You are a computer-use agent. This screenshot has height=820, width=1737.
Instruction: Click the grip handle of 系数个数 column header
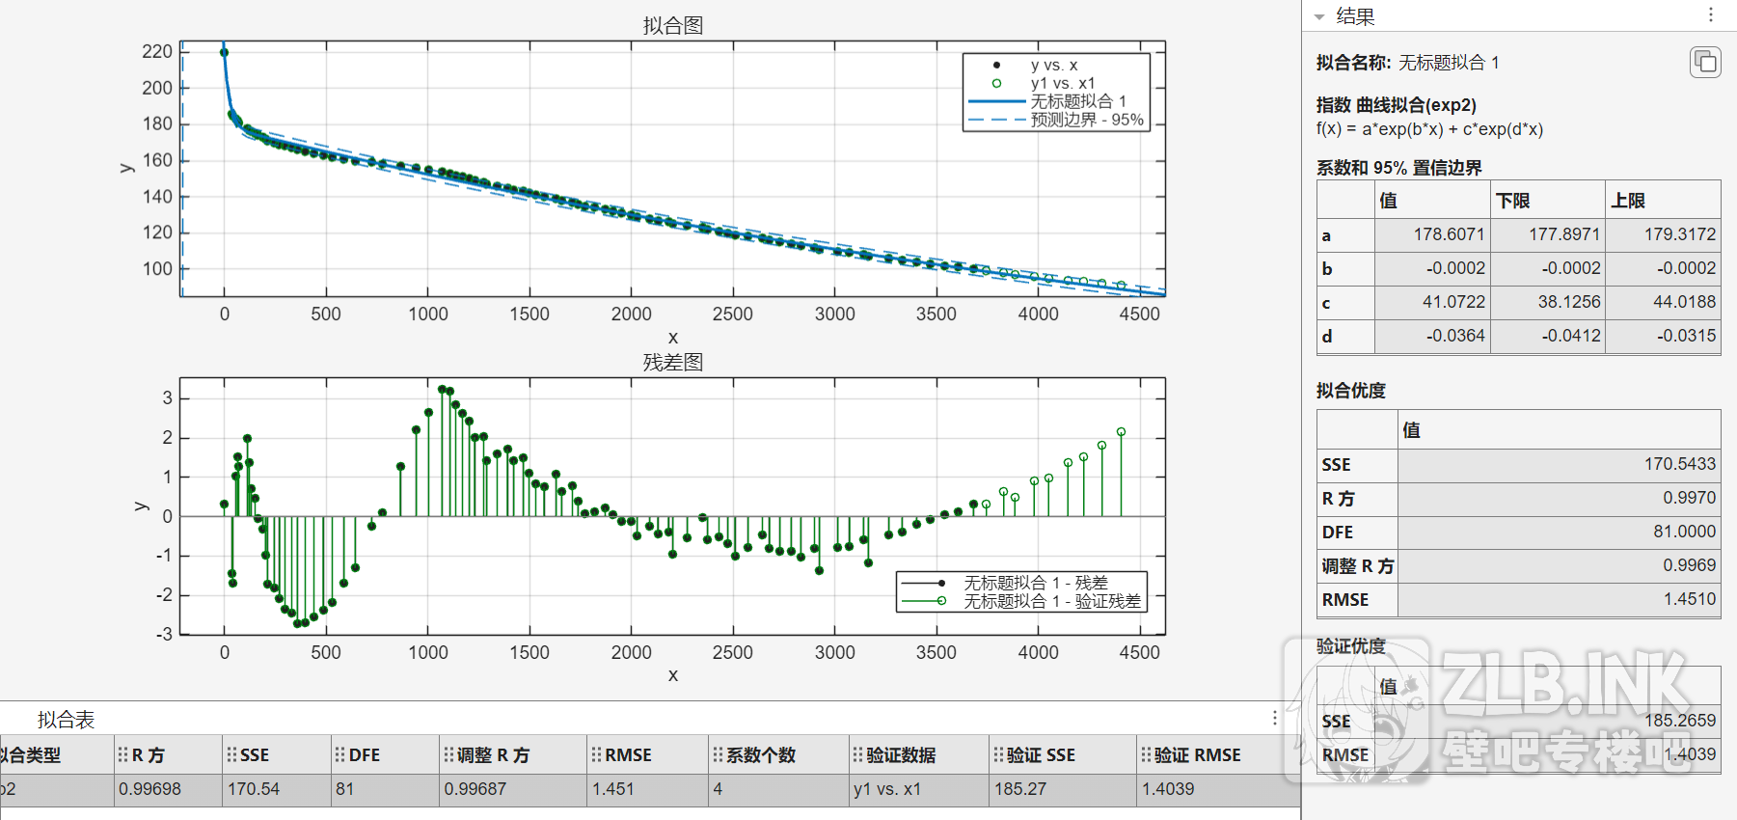coord(718,754)
